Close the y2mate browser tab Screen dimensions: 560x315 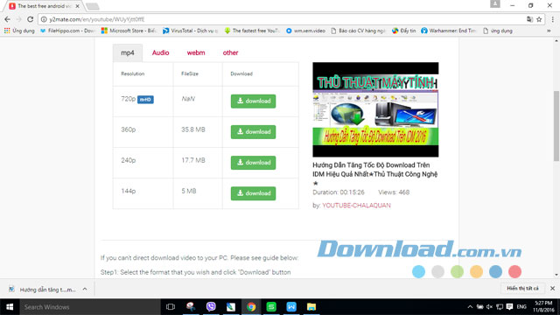[x=77, y=6]
